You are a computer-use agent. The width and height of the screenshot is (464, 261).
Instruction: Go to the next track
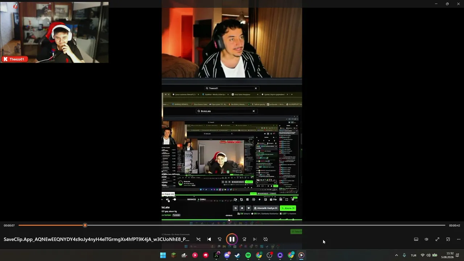[255, 239]
